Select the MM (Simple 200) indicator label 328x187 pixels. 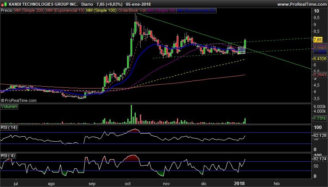(29, 10)
